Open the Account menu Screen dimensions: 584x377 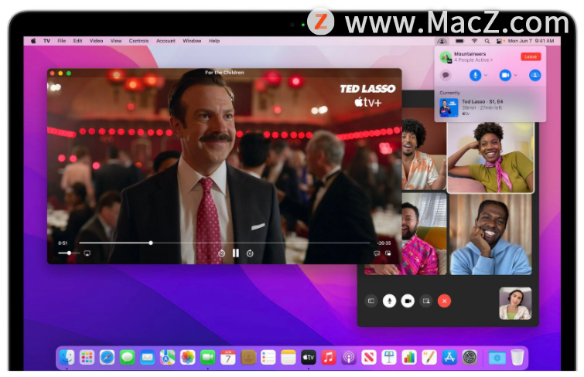coord(166,41)
